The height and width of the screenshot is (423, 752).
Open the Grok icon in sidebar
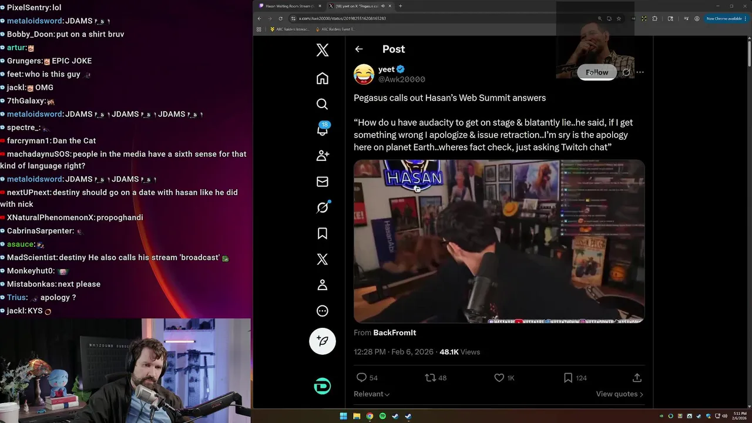pyautogui.click(x=323, y=207)
